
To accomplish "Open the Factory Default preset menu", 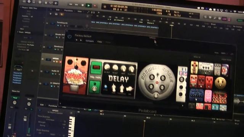I will point(83,36).
